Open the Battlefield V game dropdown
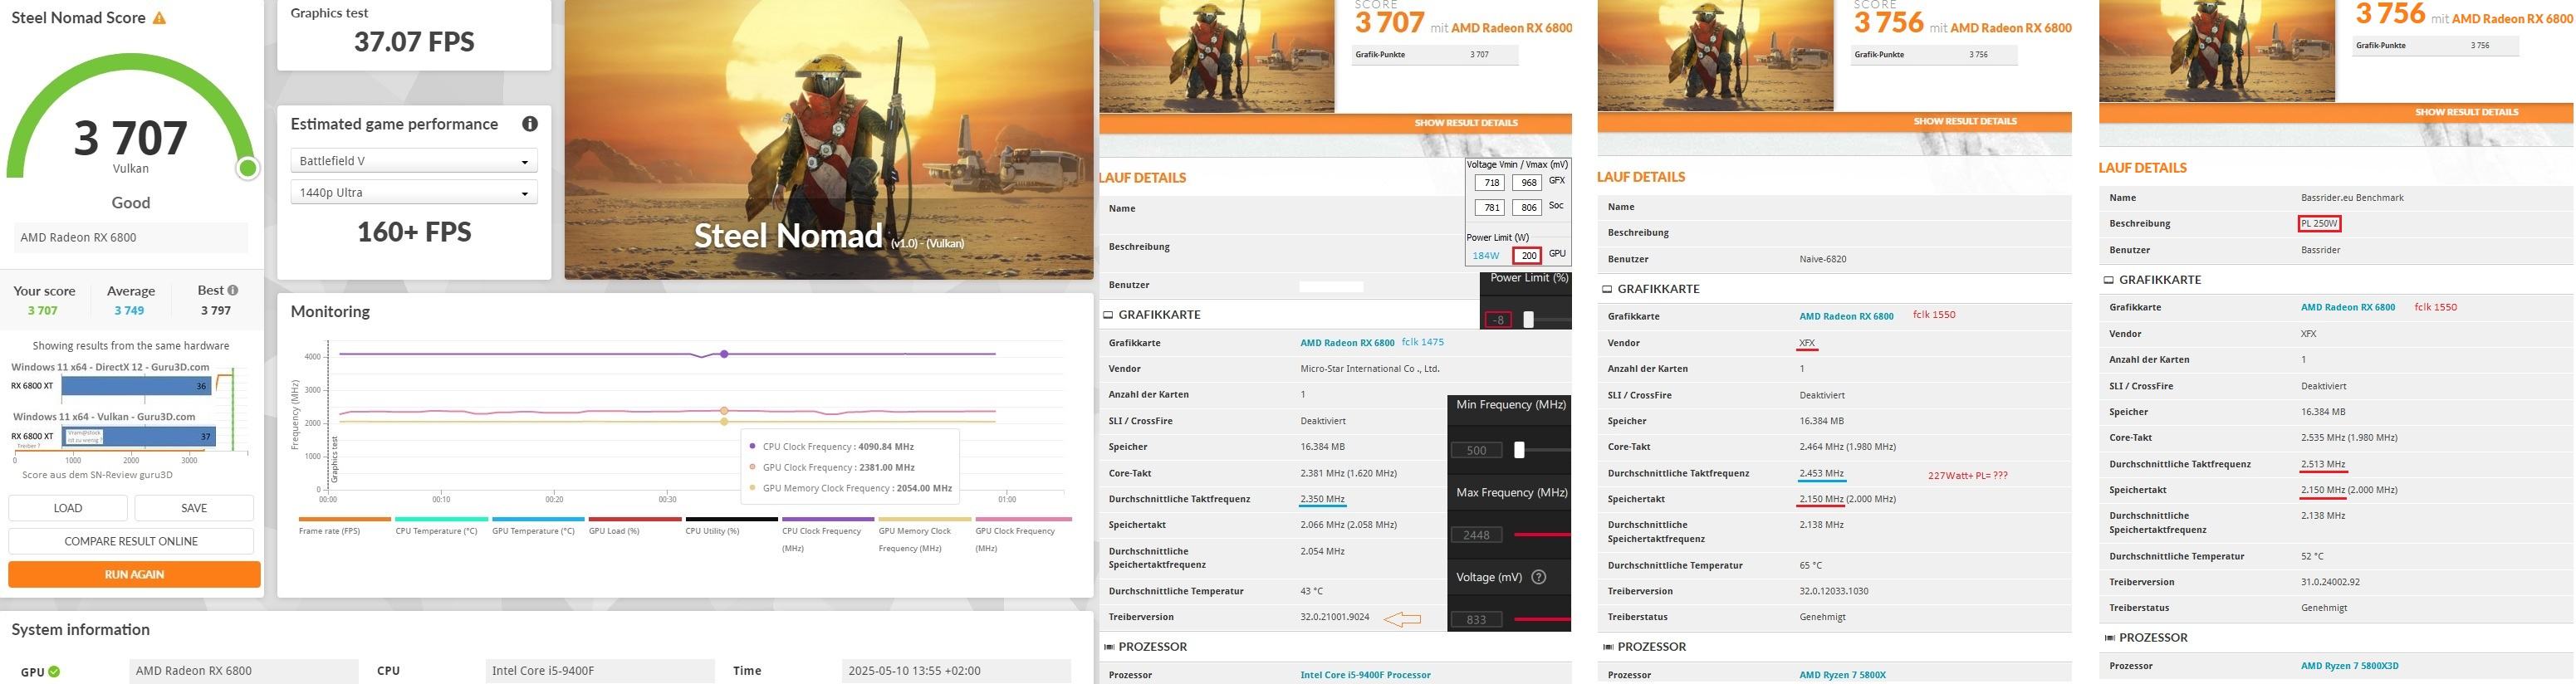The height and width of the screenshot is (684, 2576). [414, 161]
